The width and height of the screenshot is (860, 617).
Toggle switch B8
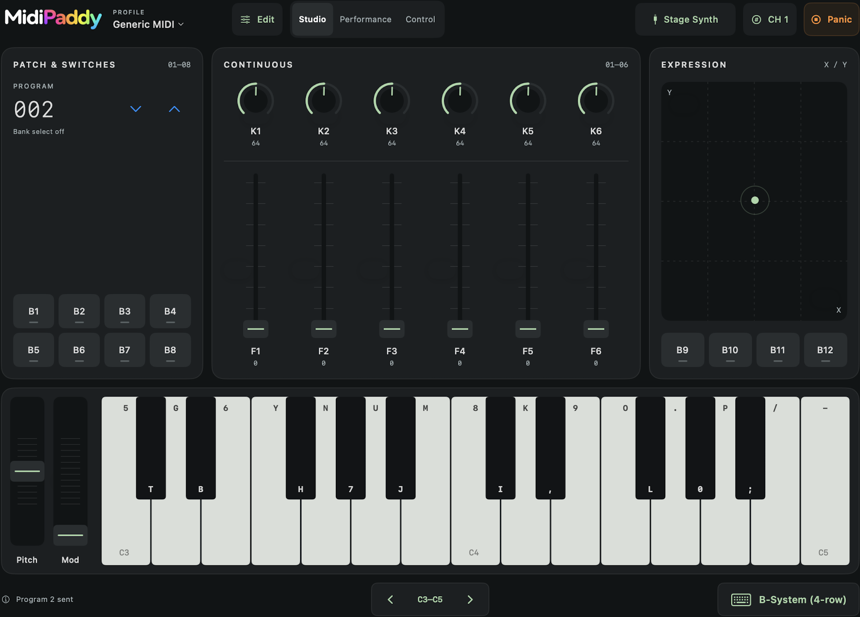pos(170,350)
